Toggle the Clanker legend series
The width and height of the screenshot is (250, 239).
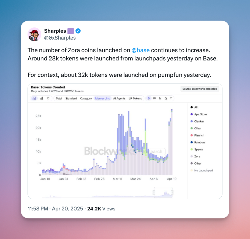(x=199, y=121)
